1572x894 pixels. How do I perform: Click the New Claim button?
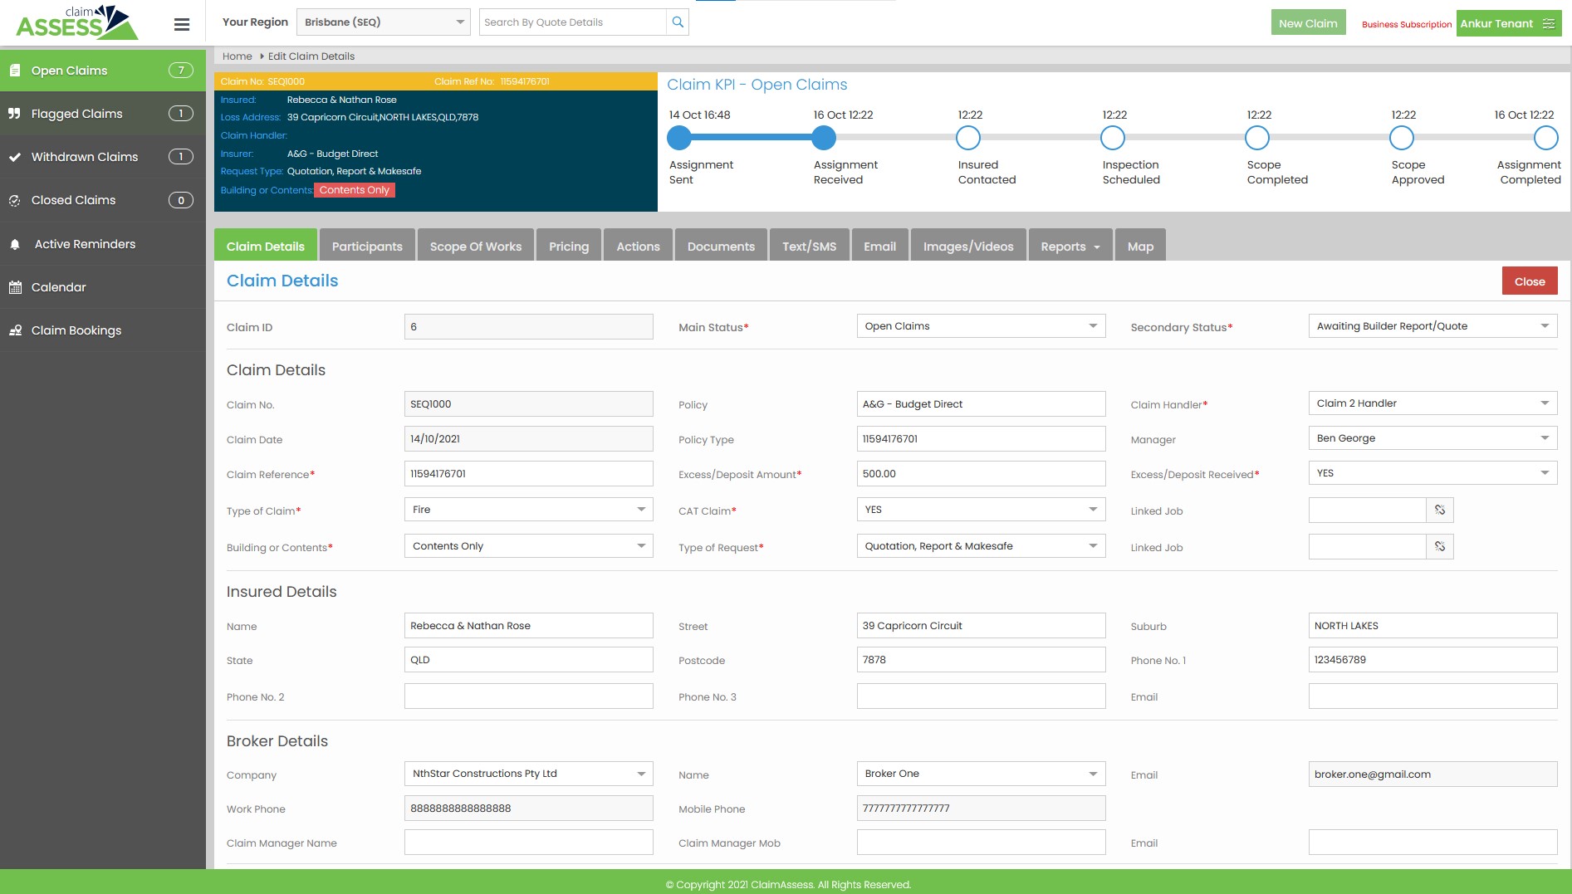pyautogui.click(x=1307, y=23)
